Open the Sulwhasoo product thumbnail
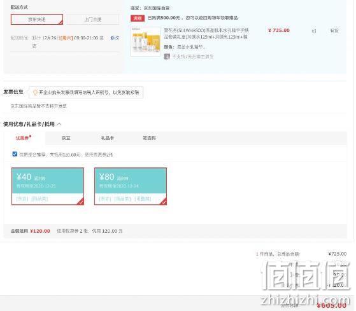Image resolution: width=356 pixels, height=311 pixels. 145,41
